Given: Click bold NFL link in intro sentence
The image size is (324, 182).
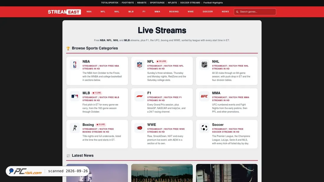Looking at the screenshot, I should point(109,40).
